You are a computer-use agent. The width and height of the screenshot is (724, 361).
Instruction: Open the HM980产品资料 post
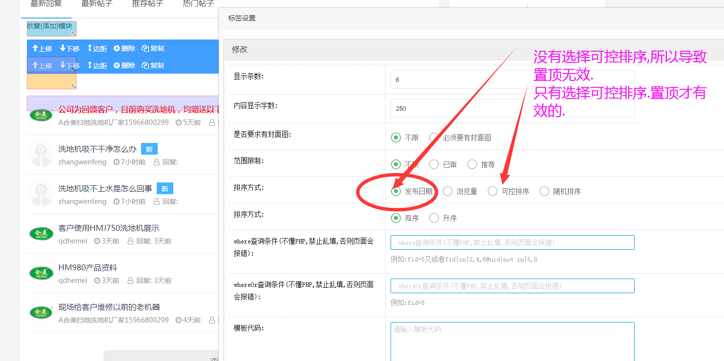87,268
